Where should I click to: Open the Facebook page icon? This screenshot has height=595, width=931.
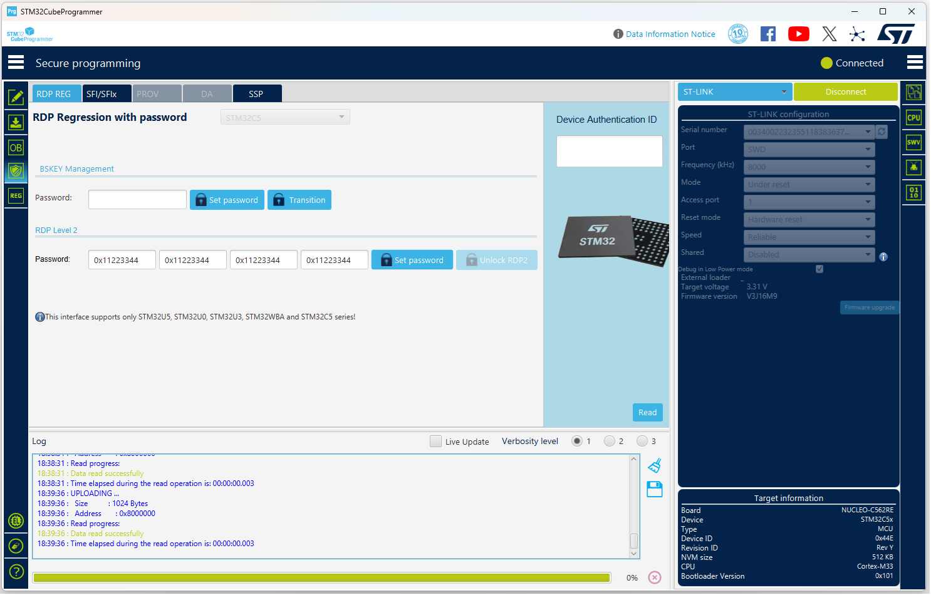click(x=768, y=34)
